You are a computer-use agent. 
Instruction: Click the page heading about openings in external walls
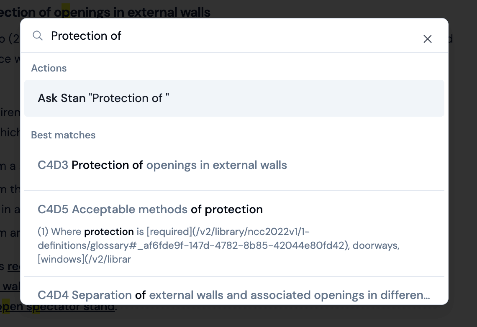(x=105, y=12)
